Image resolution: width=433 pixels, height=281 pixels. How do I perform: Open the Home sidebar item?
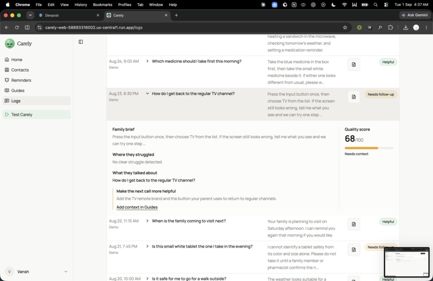click(37, 60)
